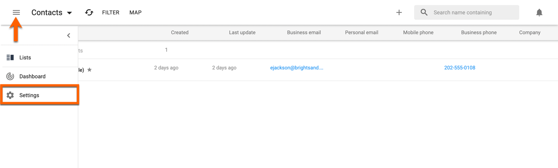Expand the Contacts dropdown arrow
This screenshot has width=558, height=168.
pyautogui.click(x=70, y=13)
